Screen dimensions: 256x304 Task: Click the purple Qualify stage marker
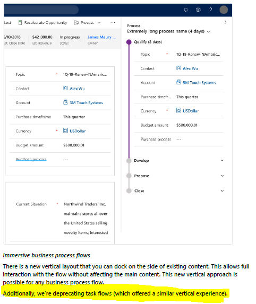[129, 42]
